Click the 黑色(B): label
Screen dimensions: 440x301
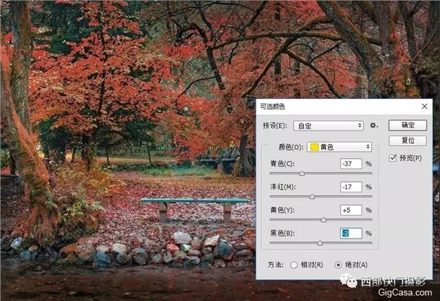tap(283, 233)
